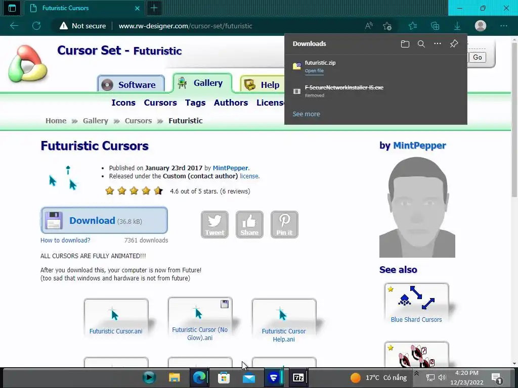
Task: Open more options in Downloads panel
Action: (x=438, y=44)
